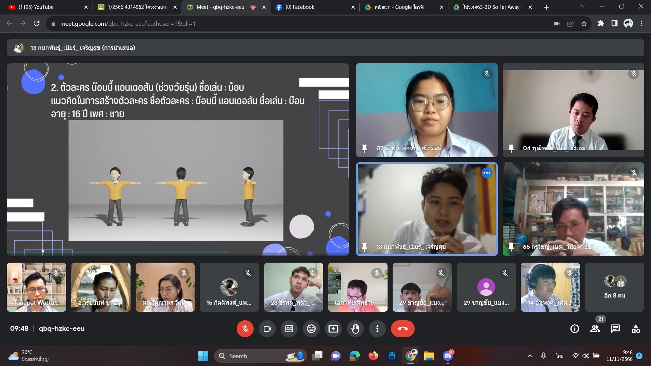Open camera permission icon in address bar

(557, 23)
